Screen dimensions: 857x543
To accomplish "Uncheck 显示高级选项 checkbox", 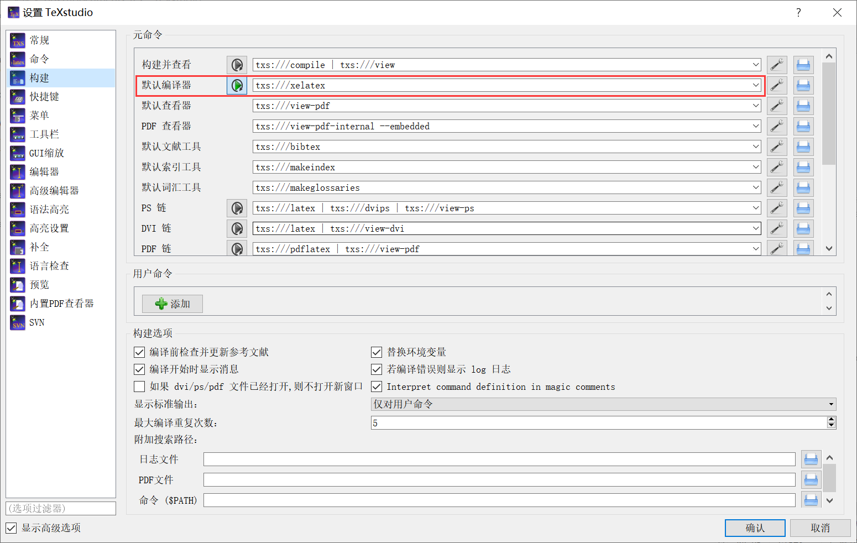I will click(x=11, y=528).
